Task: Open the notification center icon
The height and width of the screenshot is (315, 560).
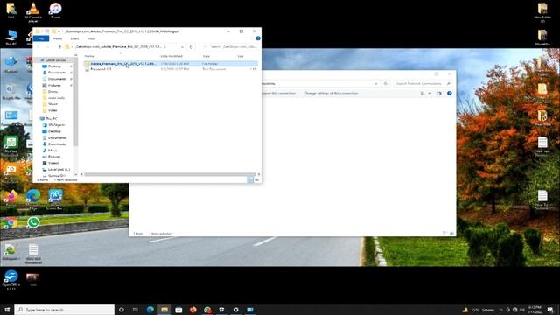Action: [x=550, y=310]
